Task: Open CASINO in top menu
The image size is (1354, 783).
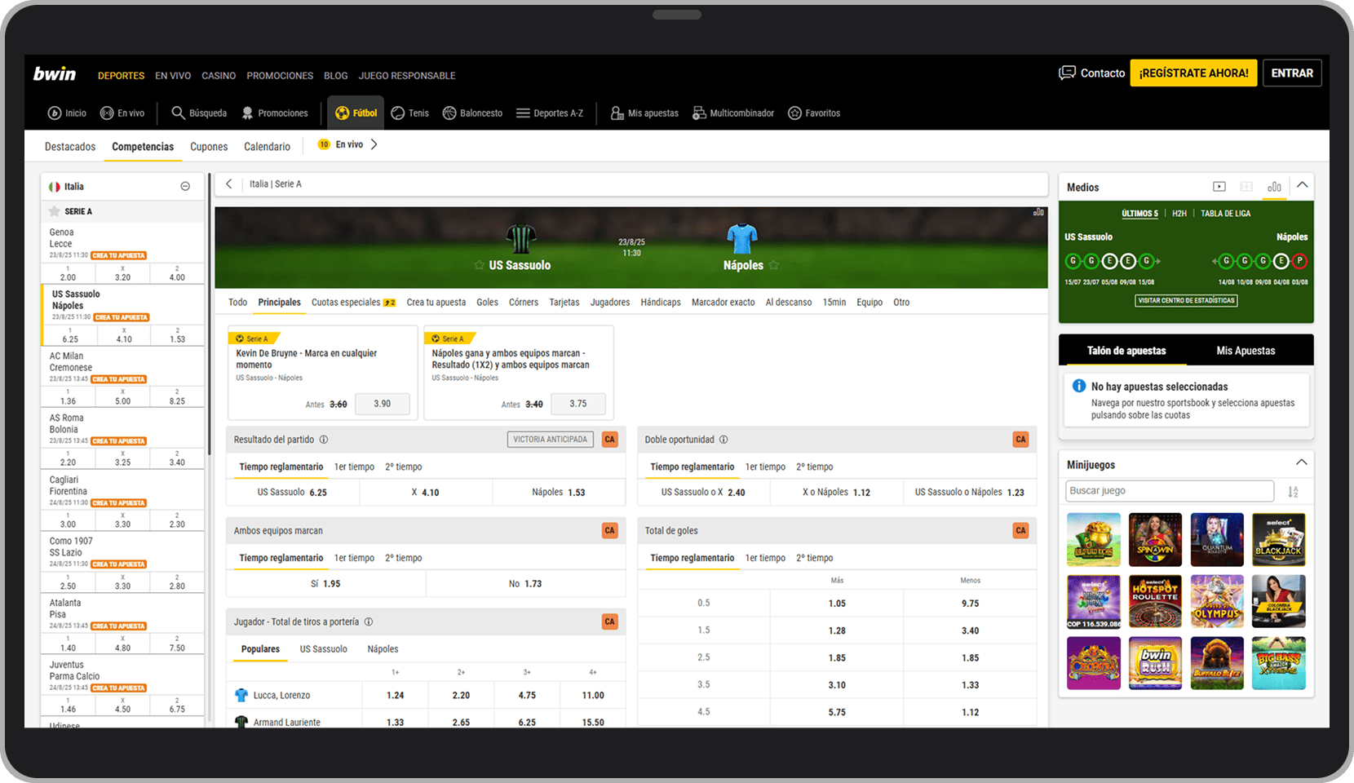Action: click(x=219, y=76)
